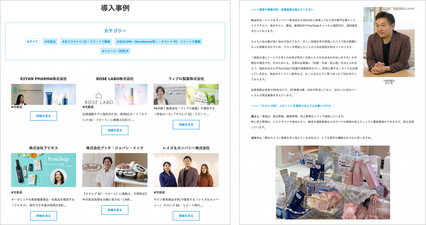Open 詳細を見る for ROSE LABO株式会社
The height and width of the screenshot is (225, 426).
point(115,130)
